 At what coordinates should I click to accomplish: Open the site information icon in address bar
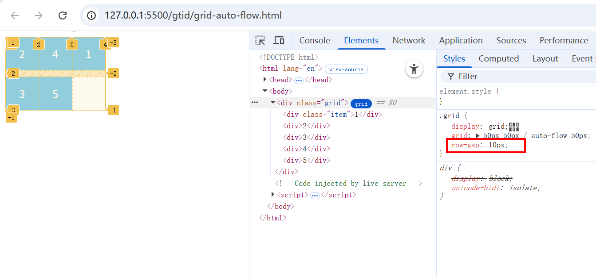pyautogui.click(x=91, y=15)
